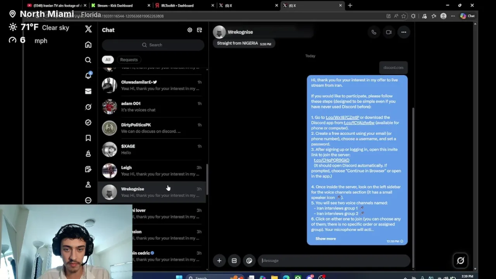Click the t.co/fCYAizfw6w Discord app link
The image size is (496, 279).
pos(359,123)
